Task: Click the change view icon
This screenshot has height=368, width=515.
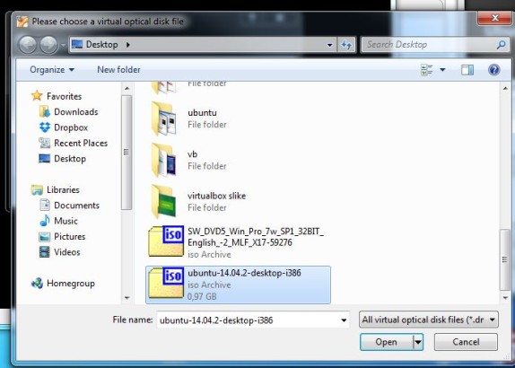Action: (x=427, y=70)
